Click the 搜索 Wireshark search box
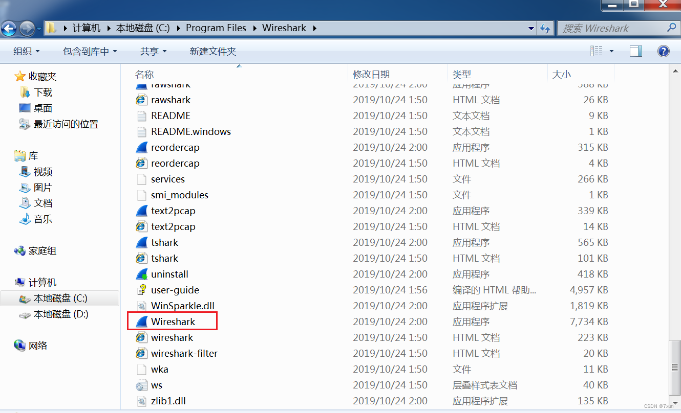Image resolution: width=681 pixels, height=413 pixels. point(618,28)
